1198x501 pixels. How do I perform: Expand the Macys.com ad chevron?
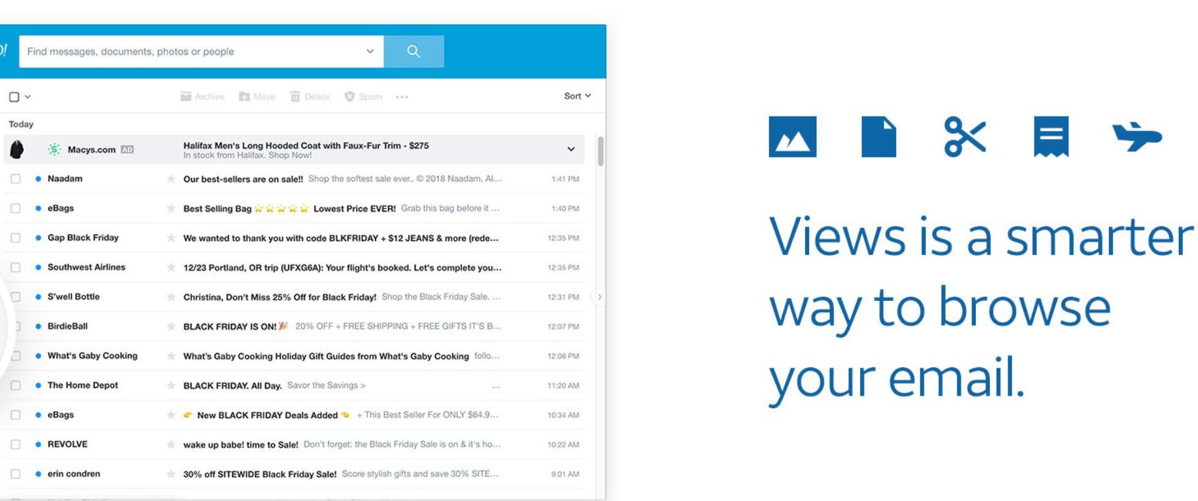[x=571, y=149]
